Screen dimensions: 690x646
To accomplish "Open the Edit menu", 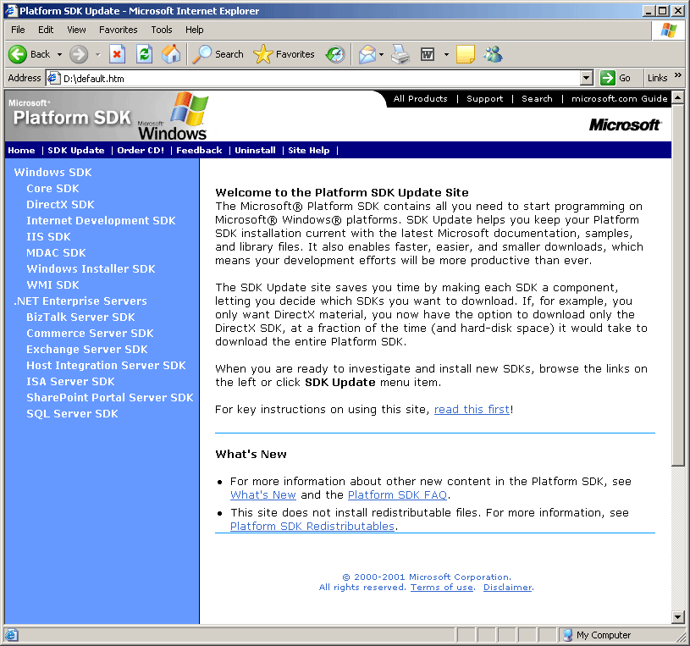I will (46, 30).
